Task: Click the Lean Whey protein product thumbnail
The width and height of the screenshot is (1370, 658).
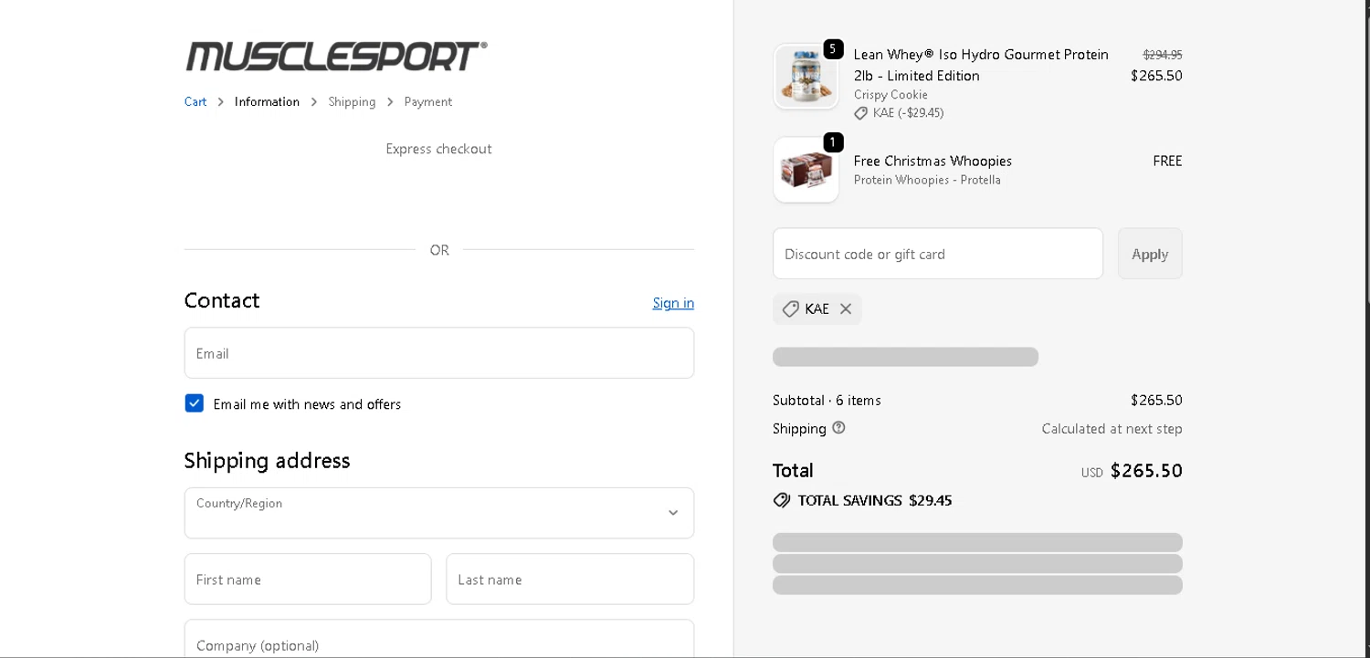Action: point(806,77)
